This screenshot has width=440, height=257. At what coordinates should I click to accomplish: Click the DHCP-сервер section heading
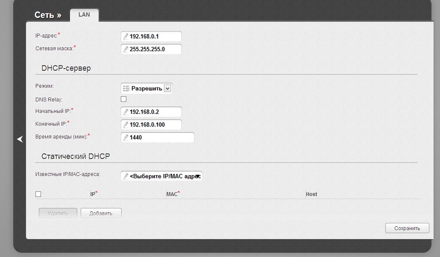(x=66, y=68)
